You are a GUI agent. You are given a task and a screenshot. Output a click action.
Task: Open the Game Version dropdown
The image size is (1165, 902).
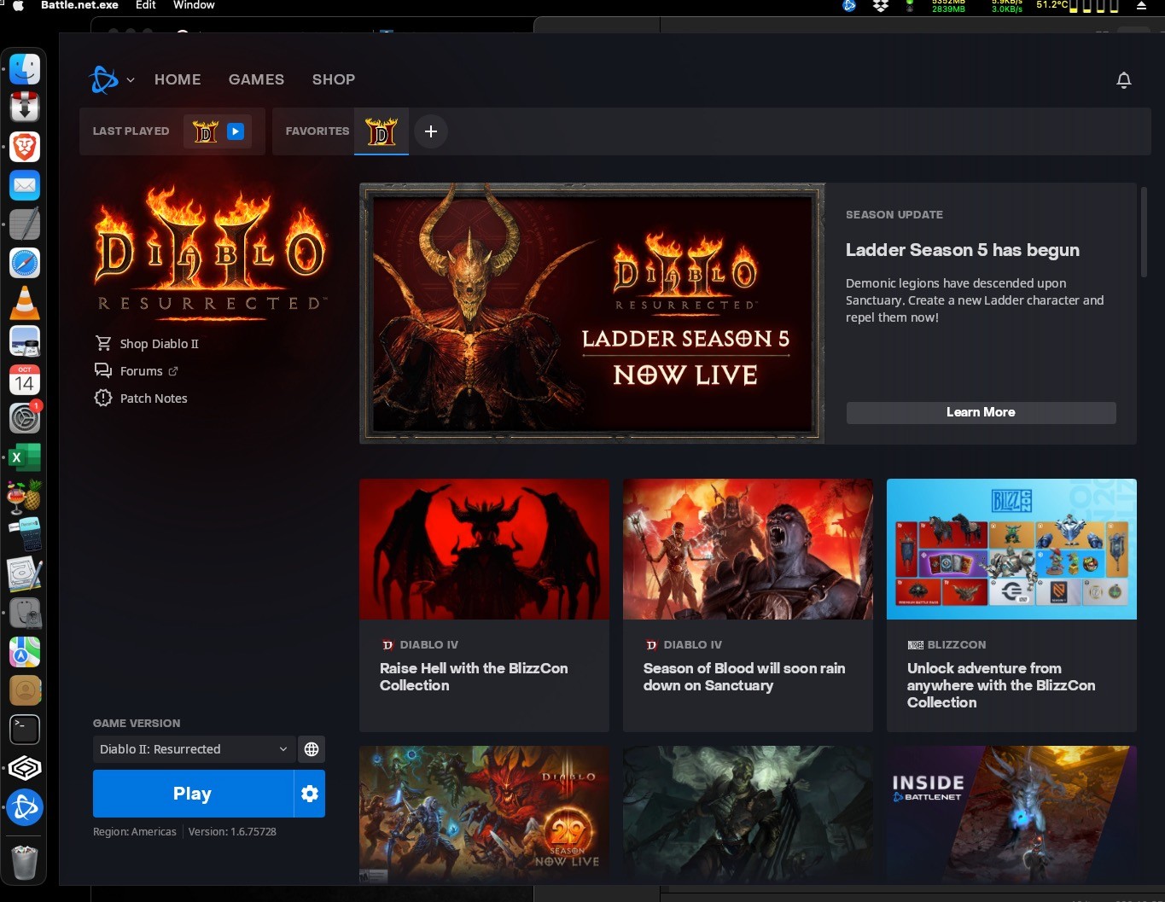tap(194, 749)
